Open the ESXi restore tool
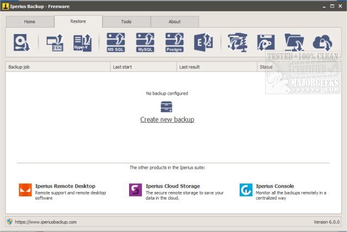This screenshot has width=347, height=232. point(55,43)
